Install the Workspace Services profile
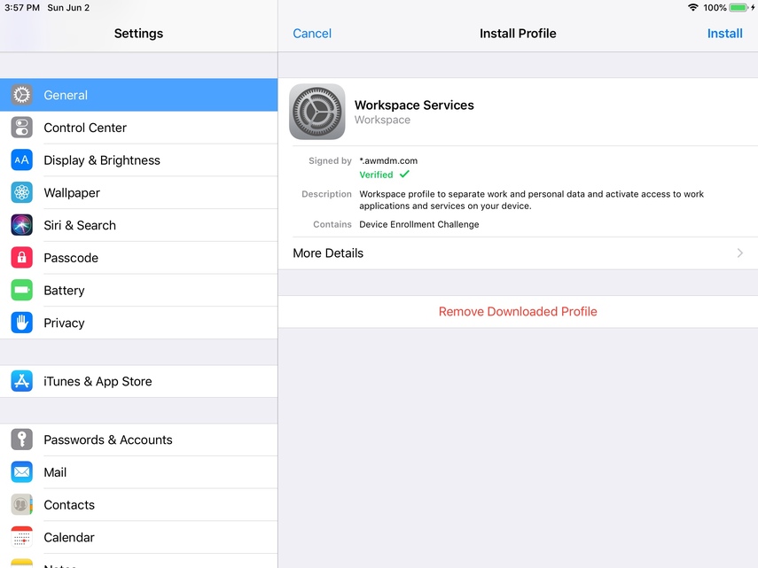758x568 pixels. (x=724, y=34)
